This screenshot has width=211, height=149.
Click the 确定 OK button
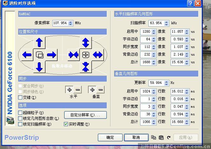[x=110, y=138]
